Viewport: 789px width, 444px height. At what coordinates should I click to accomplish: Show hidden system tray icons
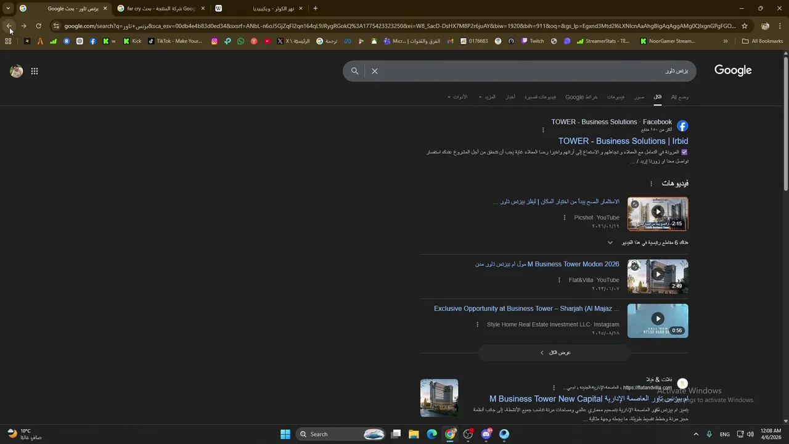click(x=696, y=434)
